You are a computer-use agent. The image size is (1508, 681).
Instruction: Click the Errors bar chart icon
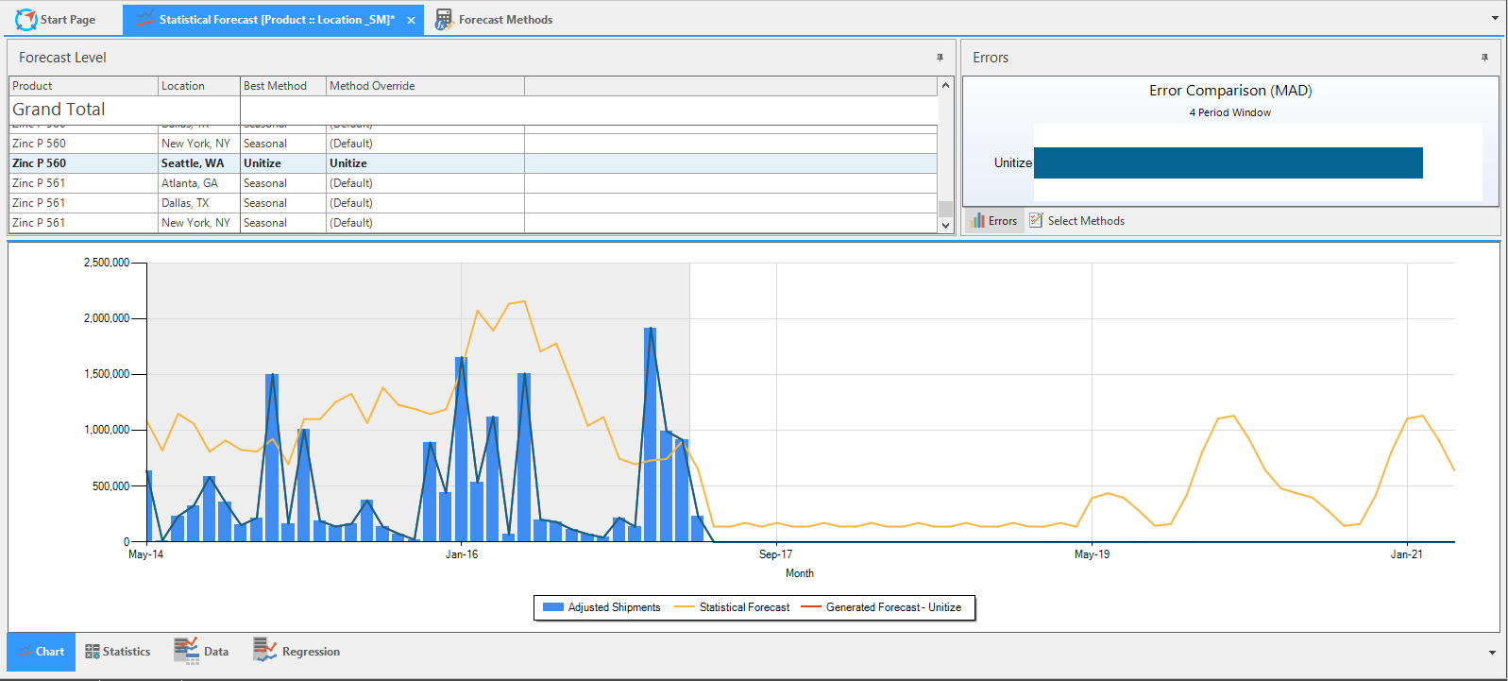(977, 220)
